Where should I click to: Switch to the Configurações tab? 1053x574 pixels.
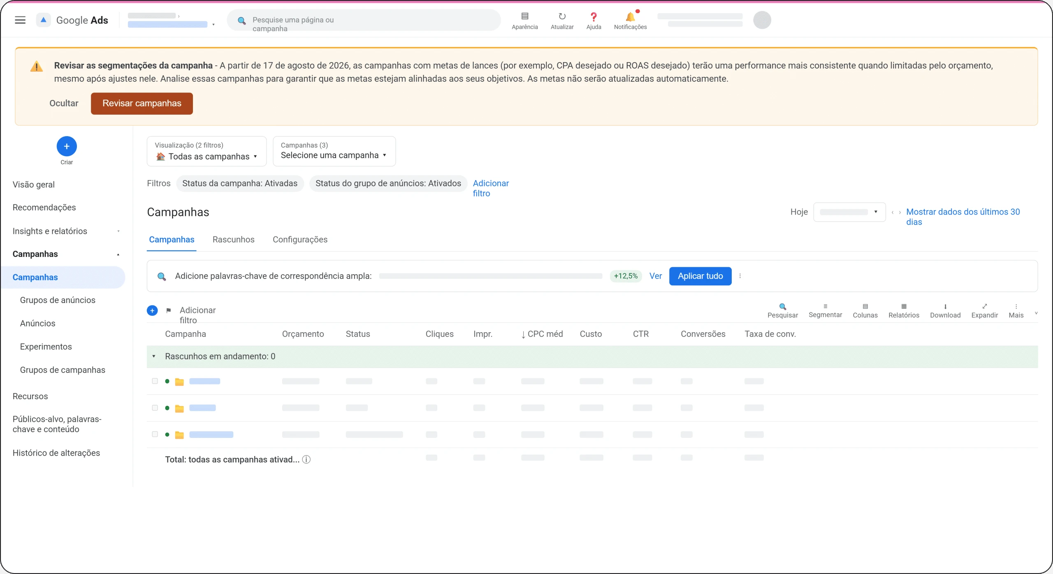click(300, 239)
